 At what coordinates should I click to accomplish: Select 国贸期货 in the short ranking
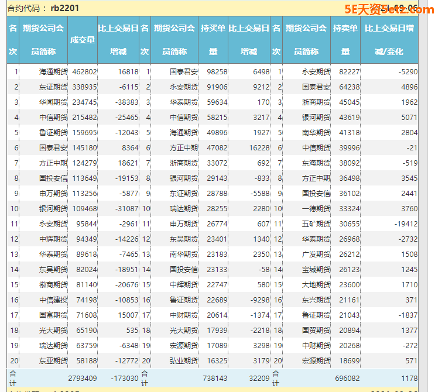click(x=316, y=331)
